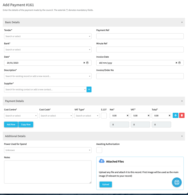Collapse the Payment Details section
The width and height of the screenshot is (188, 195).
click(182, 101)
